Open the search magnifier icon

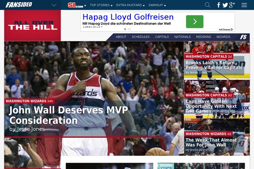point(207,5)
